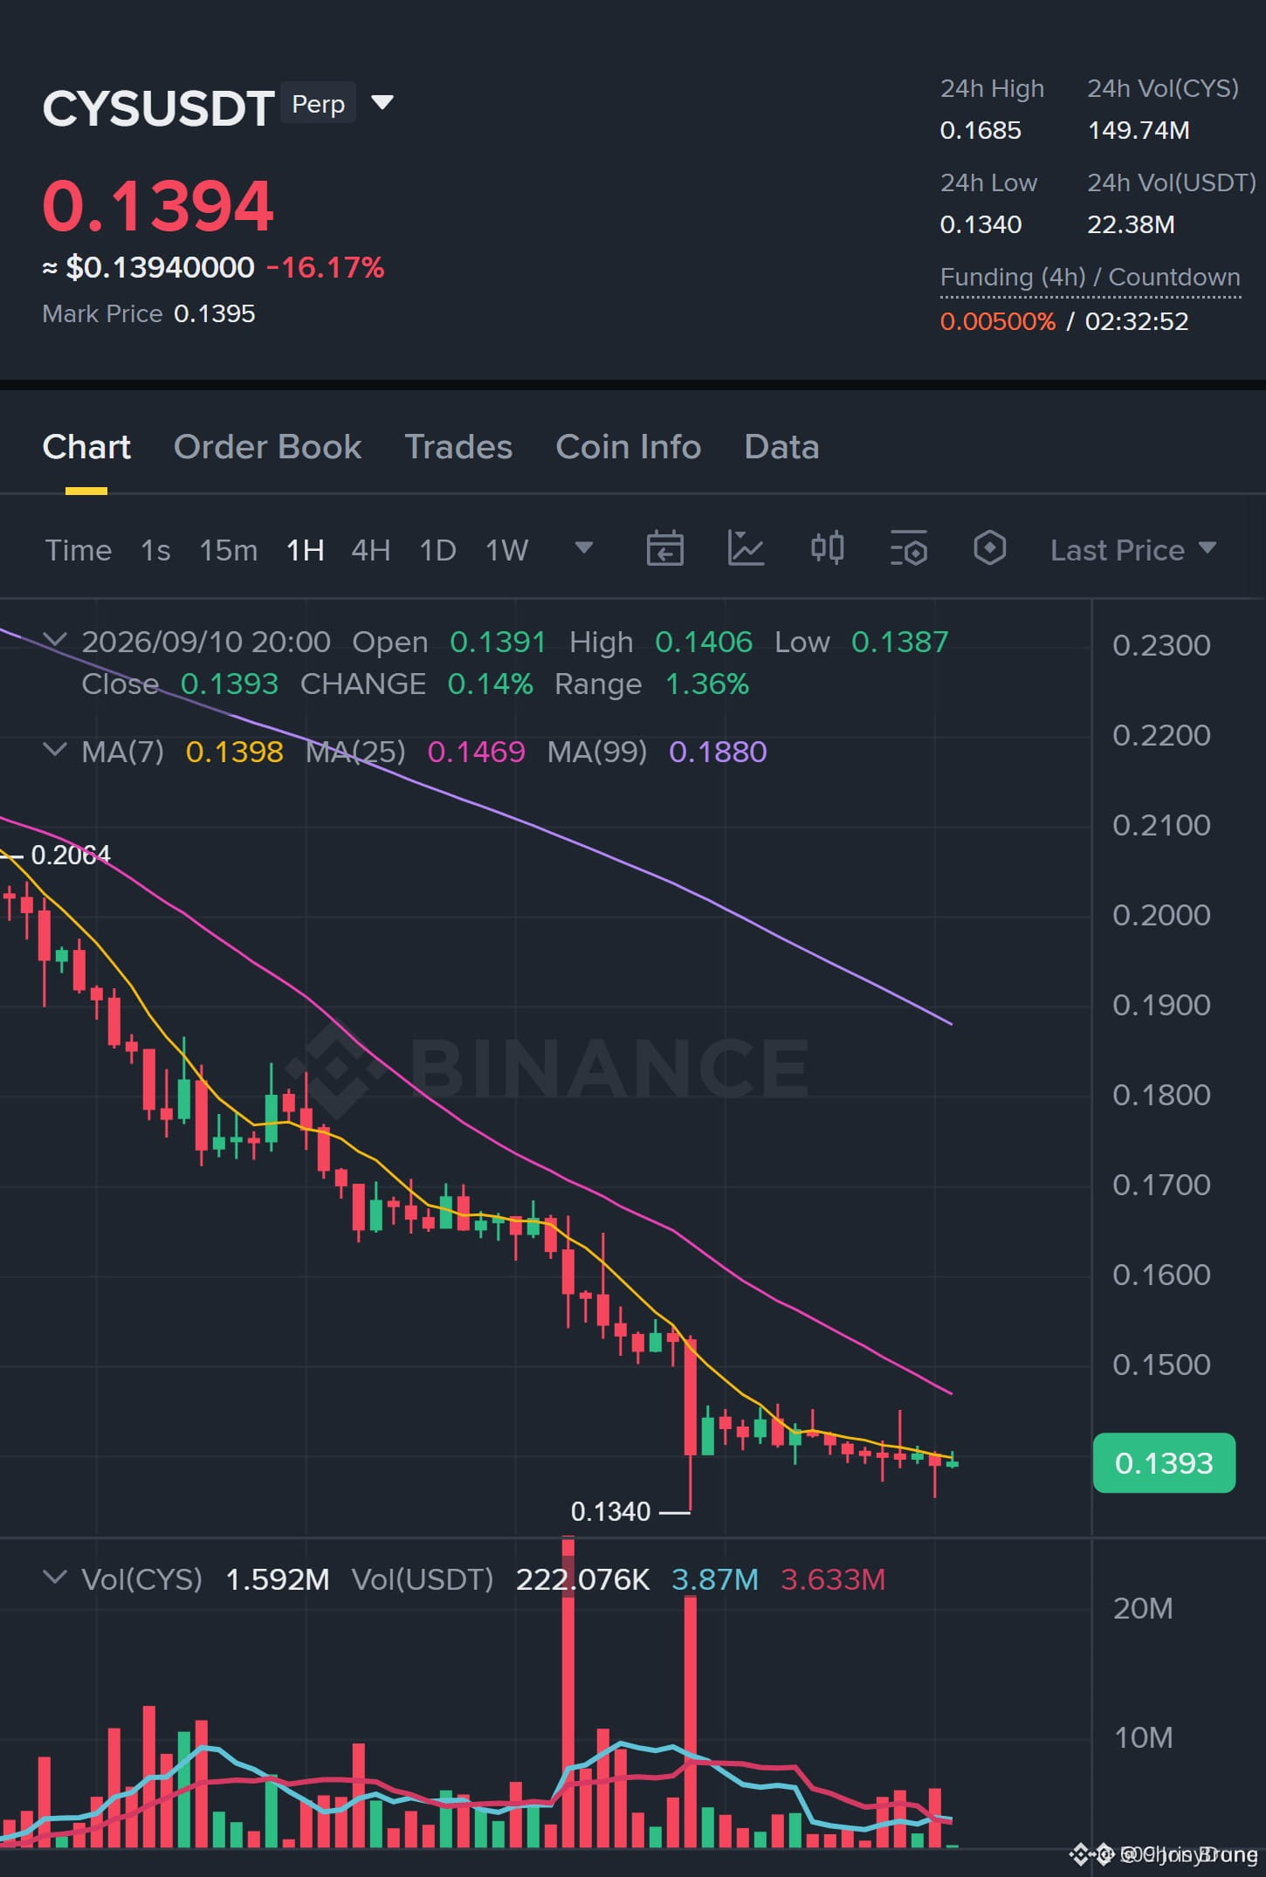Screen dimensions: 1266x1877
Task: Open the candlestick chart style icon
Action: click(827, 548)
